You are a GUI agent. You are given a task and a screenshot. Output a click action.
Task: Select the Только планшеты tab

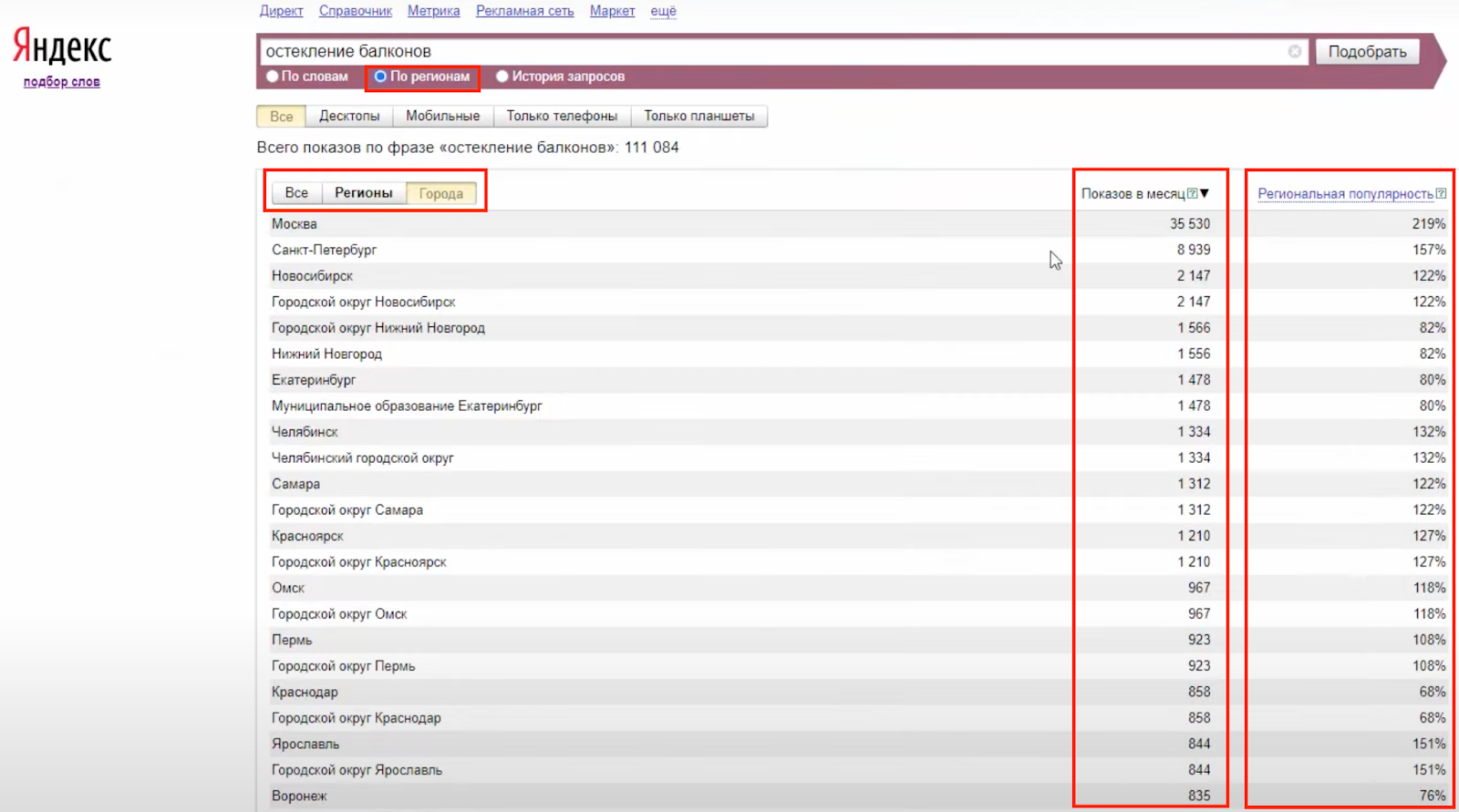pyautogui.click(x=698, y=116)
